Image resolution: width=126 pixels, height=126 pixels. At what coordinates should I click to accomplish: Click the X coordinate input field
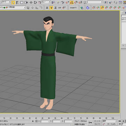pos(44,121)
